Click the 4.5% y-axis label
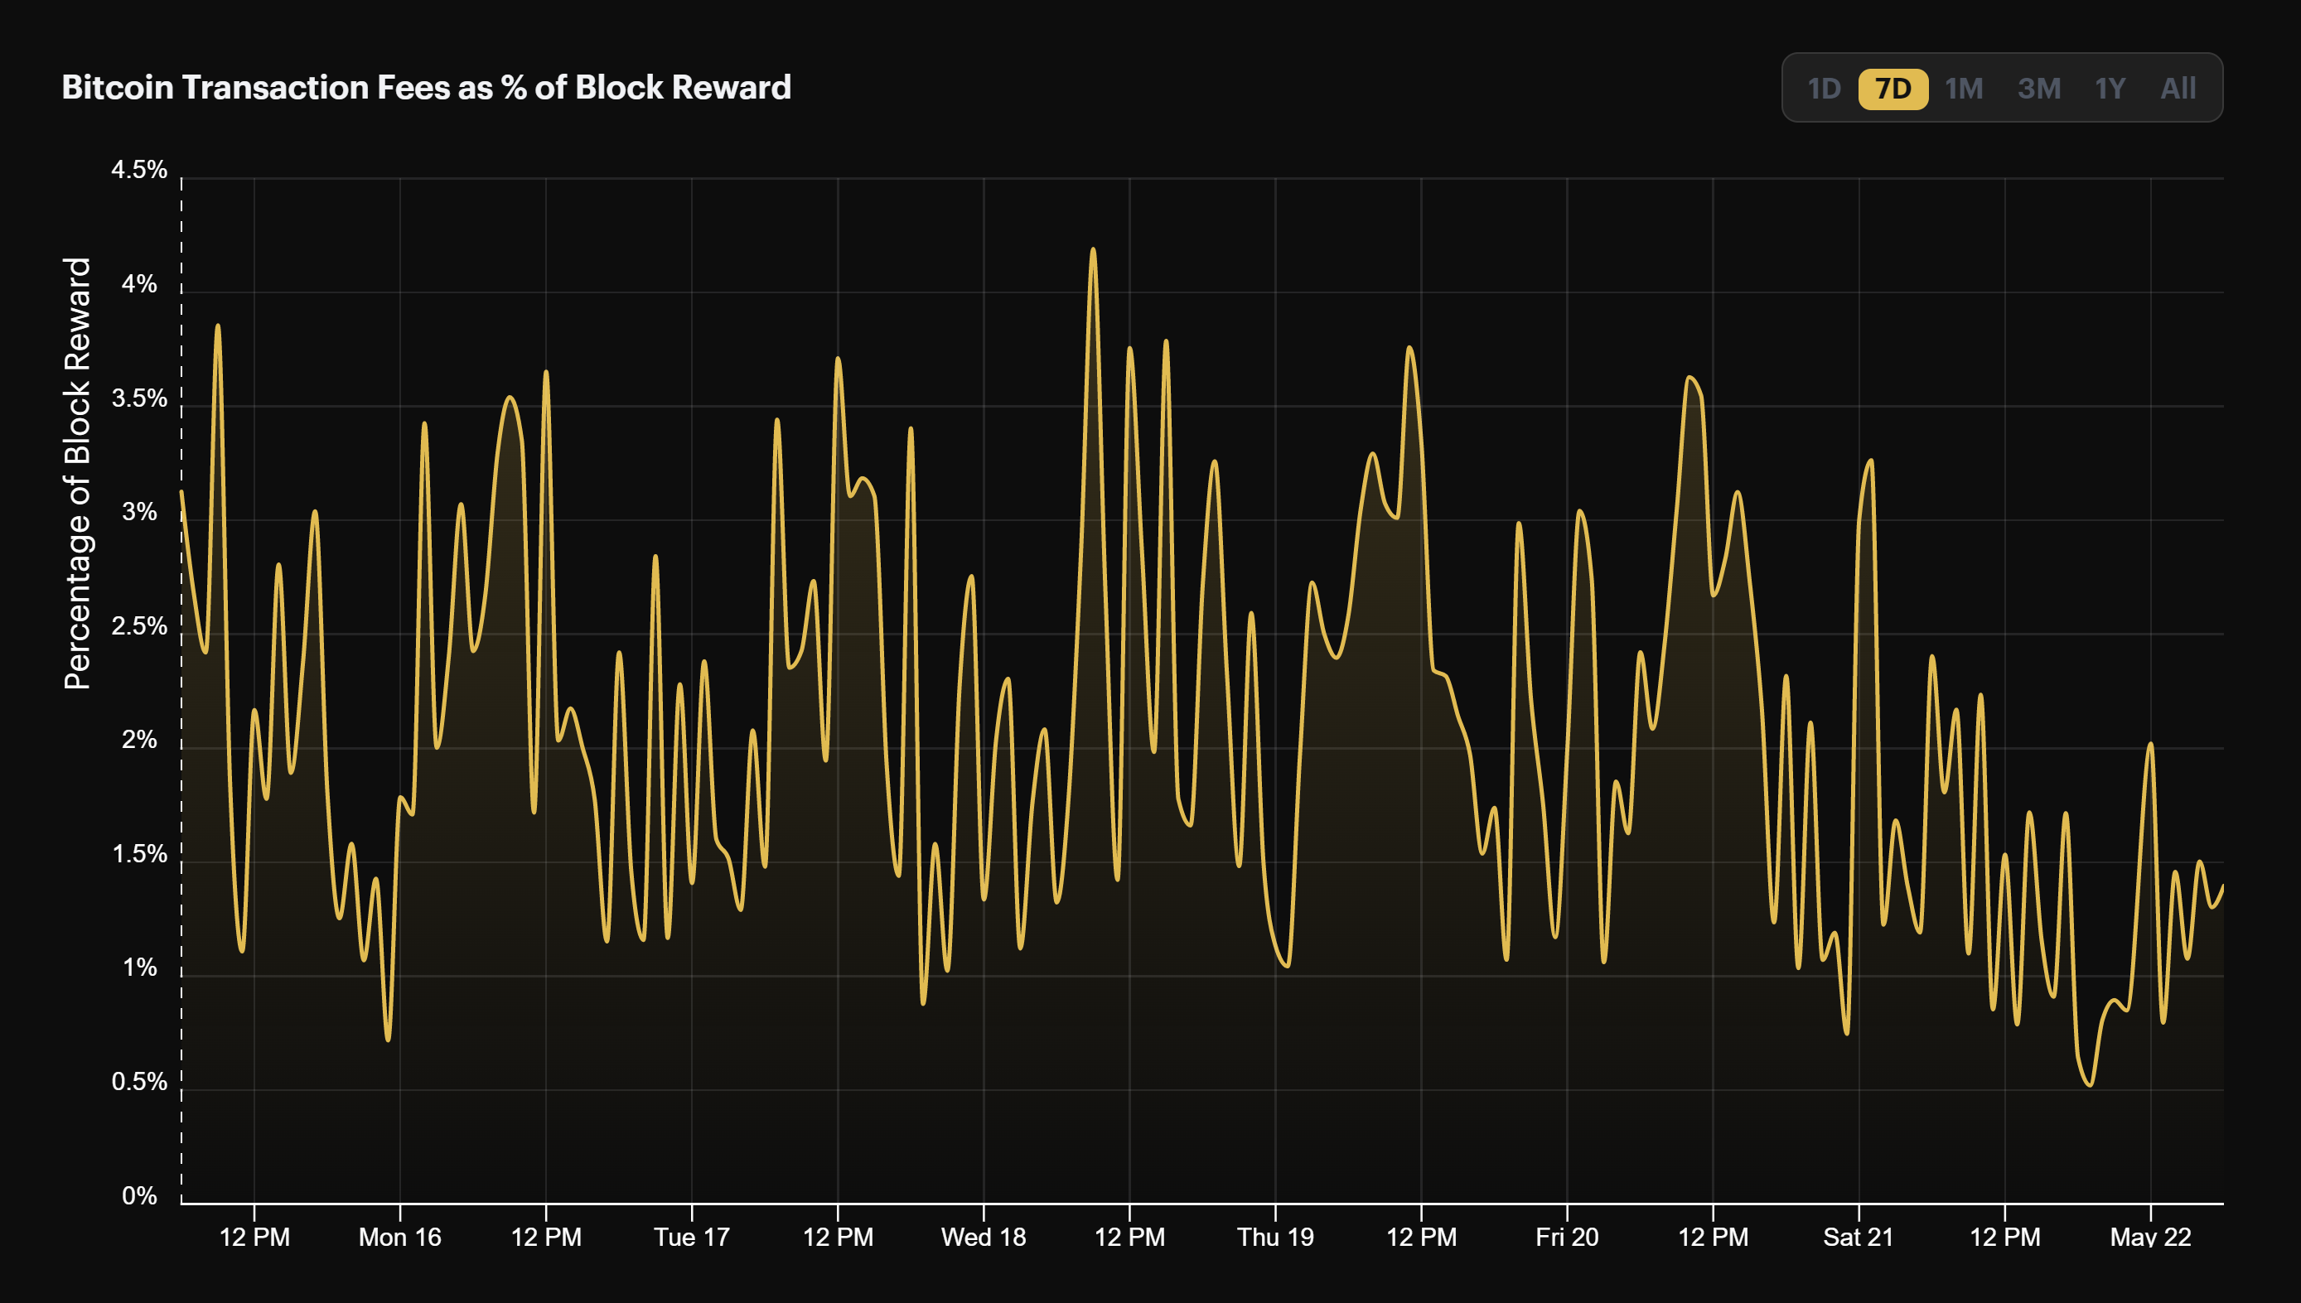 pyautogui.click(x=138, y=170)
